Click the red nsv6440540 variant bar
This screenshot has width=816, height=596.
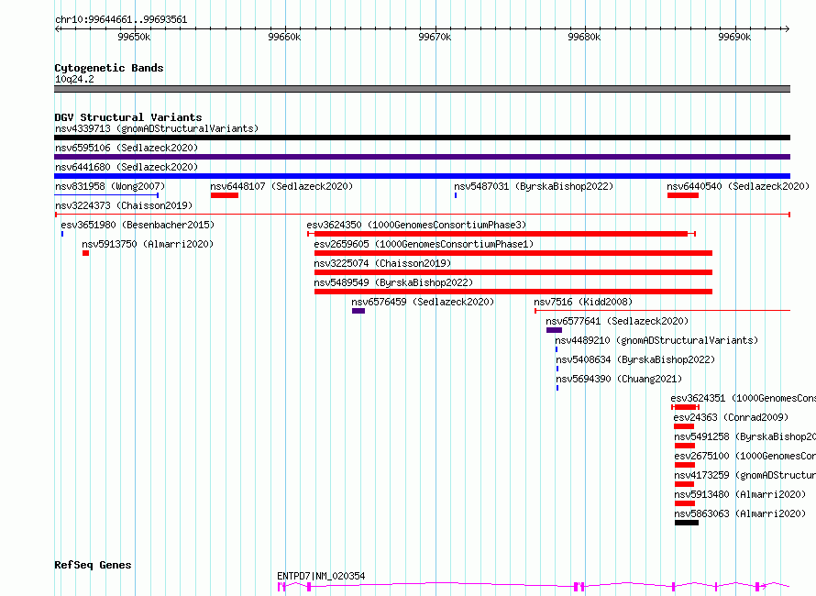click(683, 195)
